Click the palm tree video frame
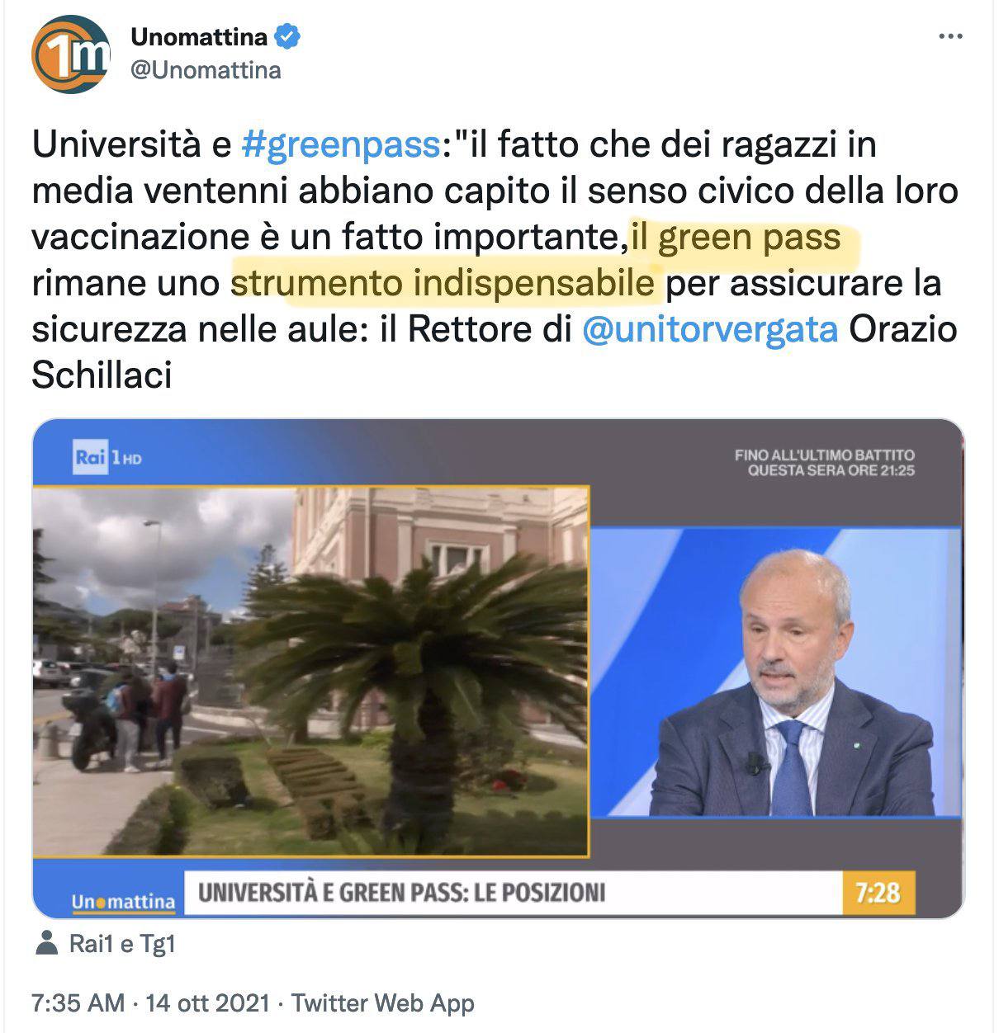This screenshot has width=999, height=1033. [x=310, y=672]
